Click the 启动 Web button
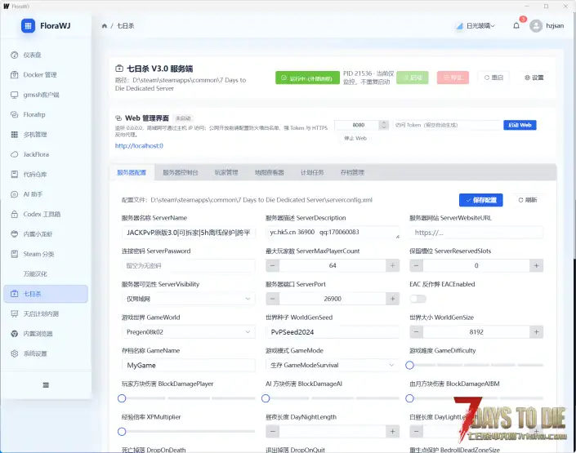The height and width of the screenshot is (453, 576). (520, 125)
